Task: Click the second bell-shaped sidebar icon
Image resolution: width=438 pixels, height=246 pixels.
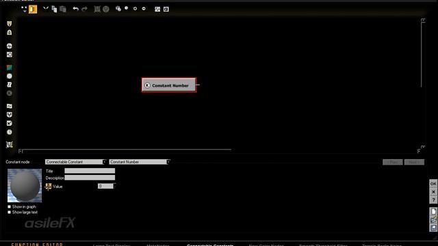Action: coord(9,32)
